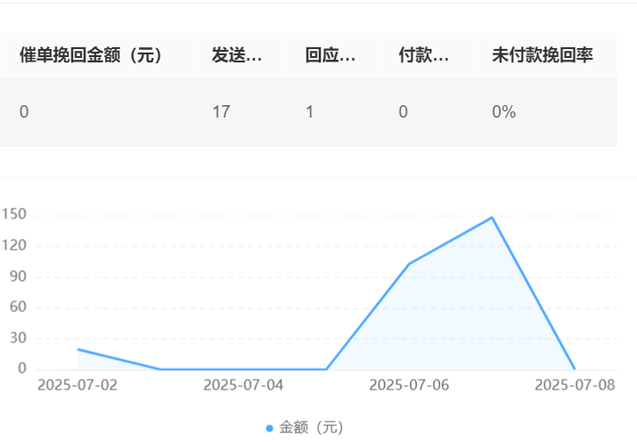Click the 发送… column header
The height and width of the screenshot is (442, 637).
pyautogui.click(x=237, y=55)
